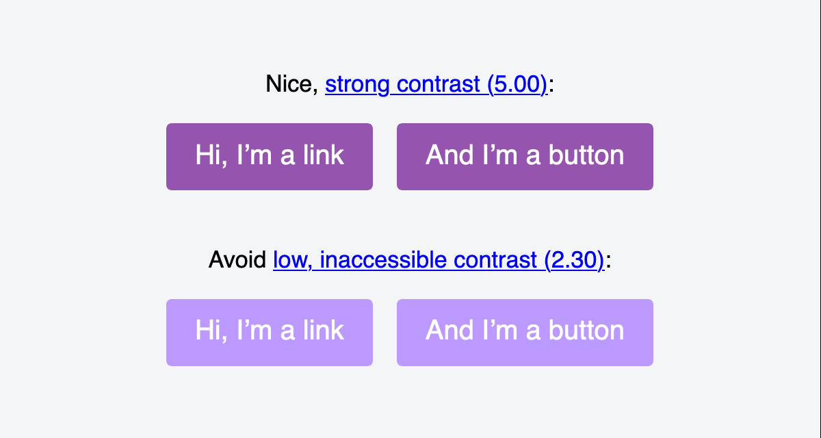821x438 pixels.
Task: Click the dark purple "And I'm a button" button
Action: pyautogui.click(x=525, y=157)
